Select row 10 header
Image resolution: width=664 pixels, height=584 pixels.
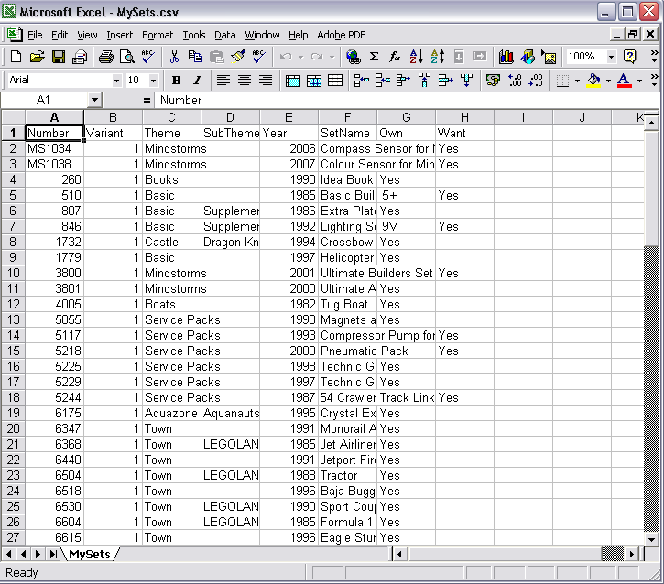pos(13,273)
